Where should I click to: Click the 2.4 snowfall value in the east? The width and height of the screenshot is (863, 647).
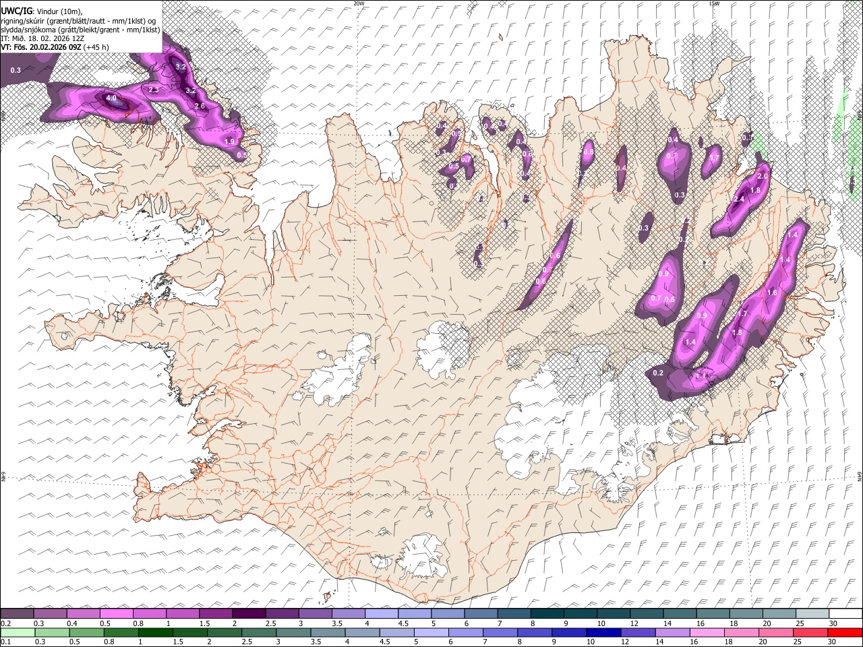(739, 199)
